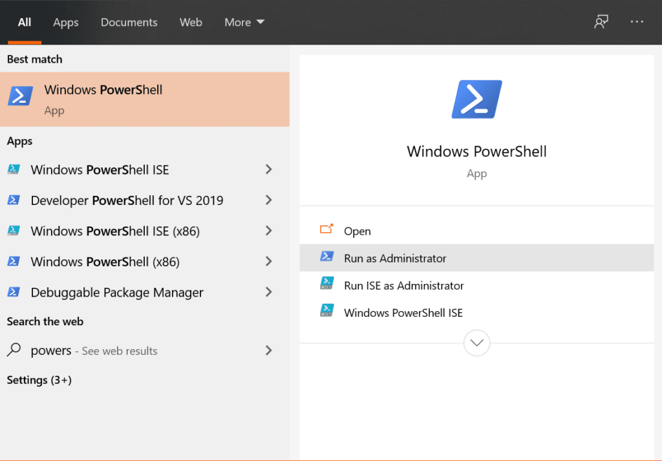Click the large PowerShell logo in preview pane
This screenshot has width=662, height=461.
pos(476,100)
